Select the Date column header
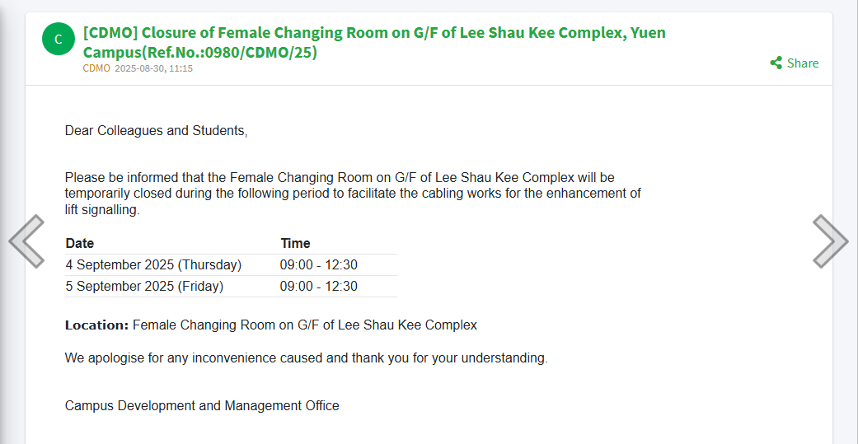The image size is (858, 444). [x=80, y=243]
